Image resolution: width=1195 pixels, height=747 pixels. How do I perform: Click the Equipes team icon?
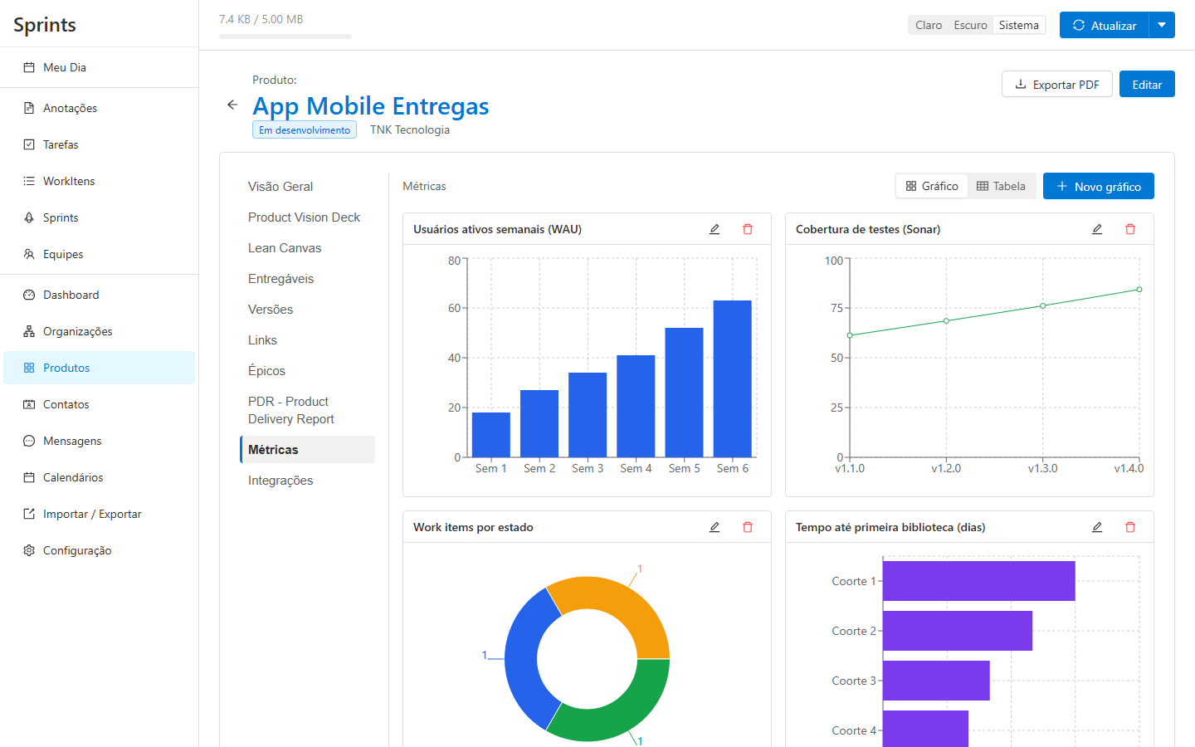pyautogui.click(x=29, y=254)
